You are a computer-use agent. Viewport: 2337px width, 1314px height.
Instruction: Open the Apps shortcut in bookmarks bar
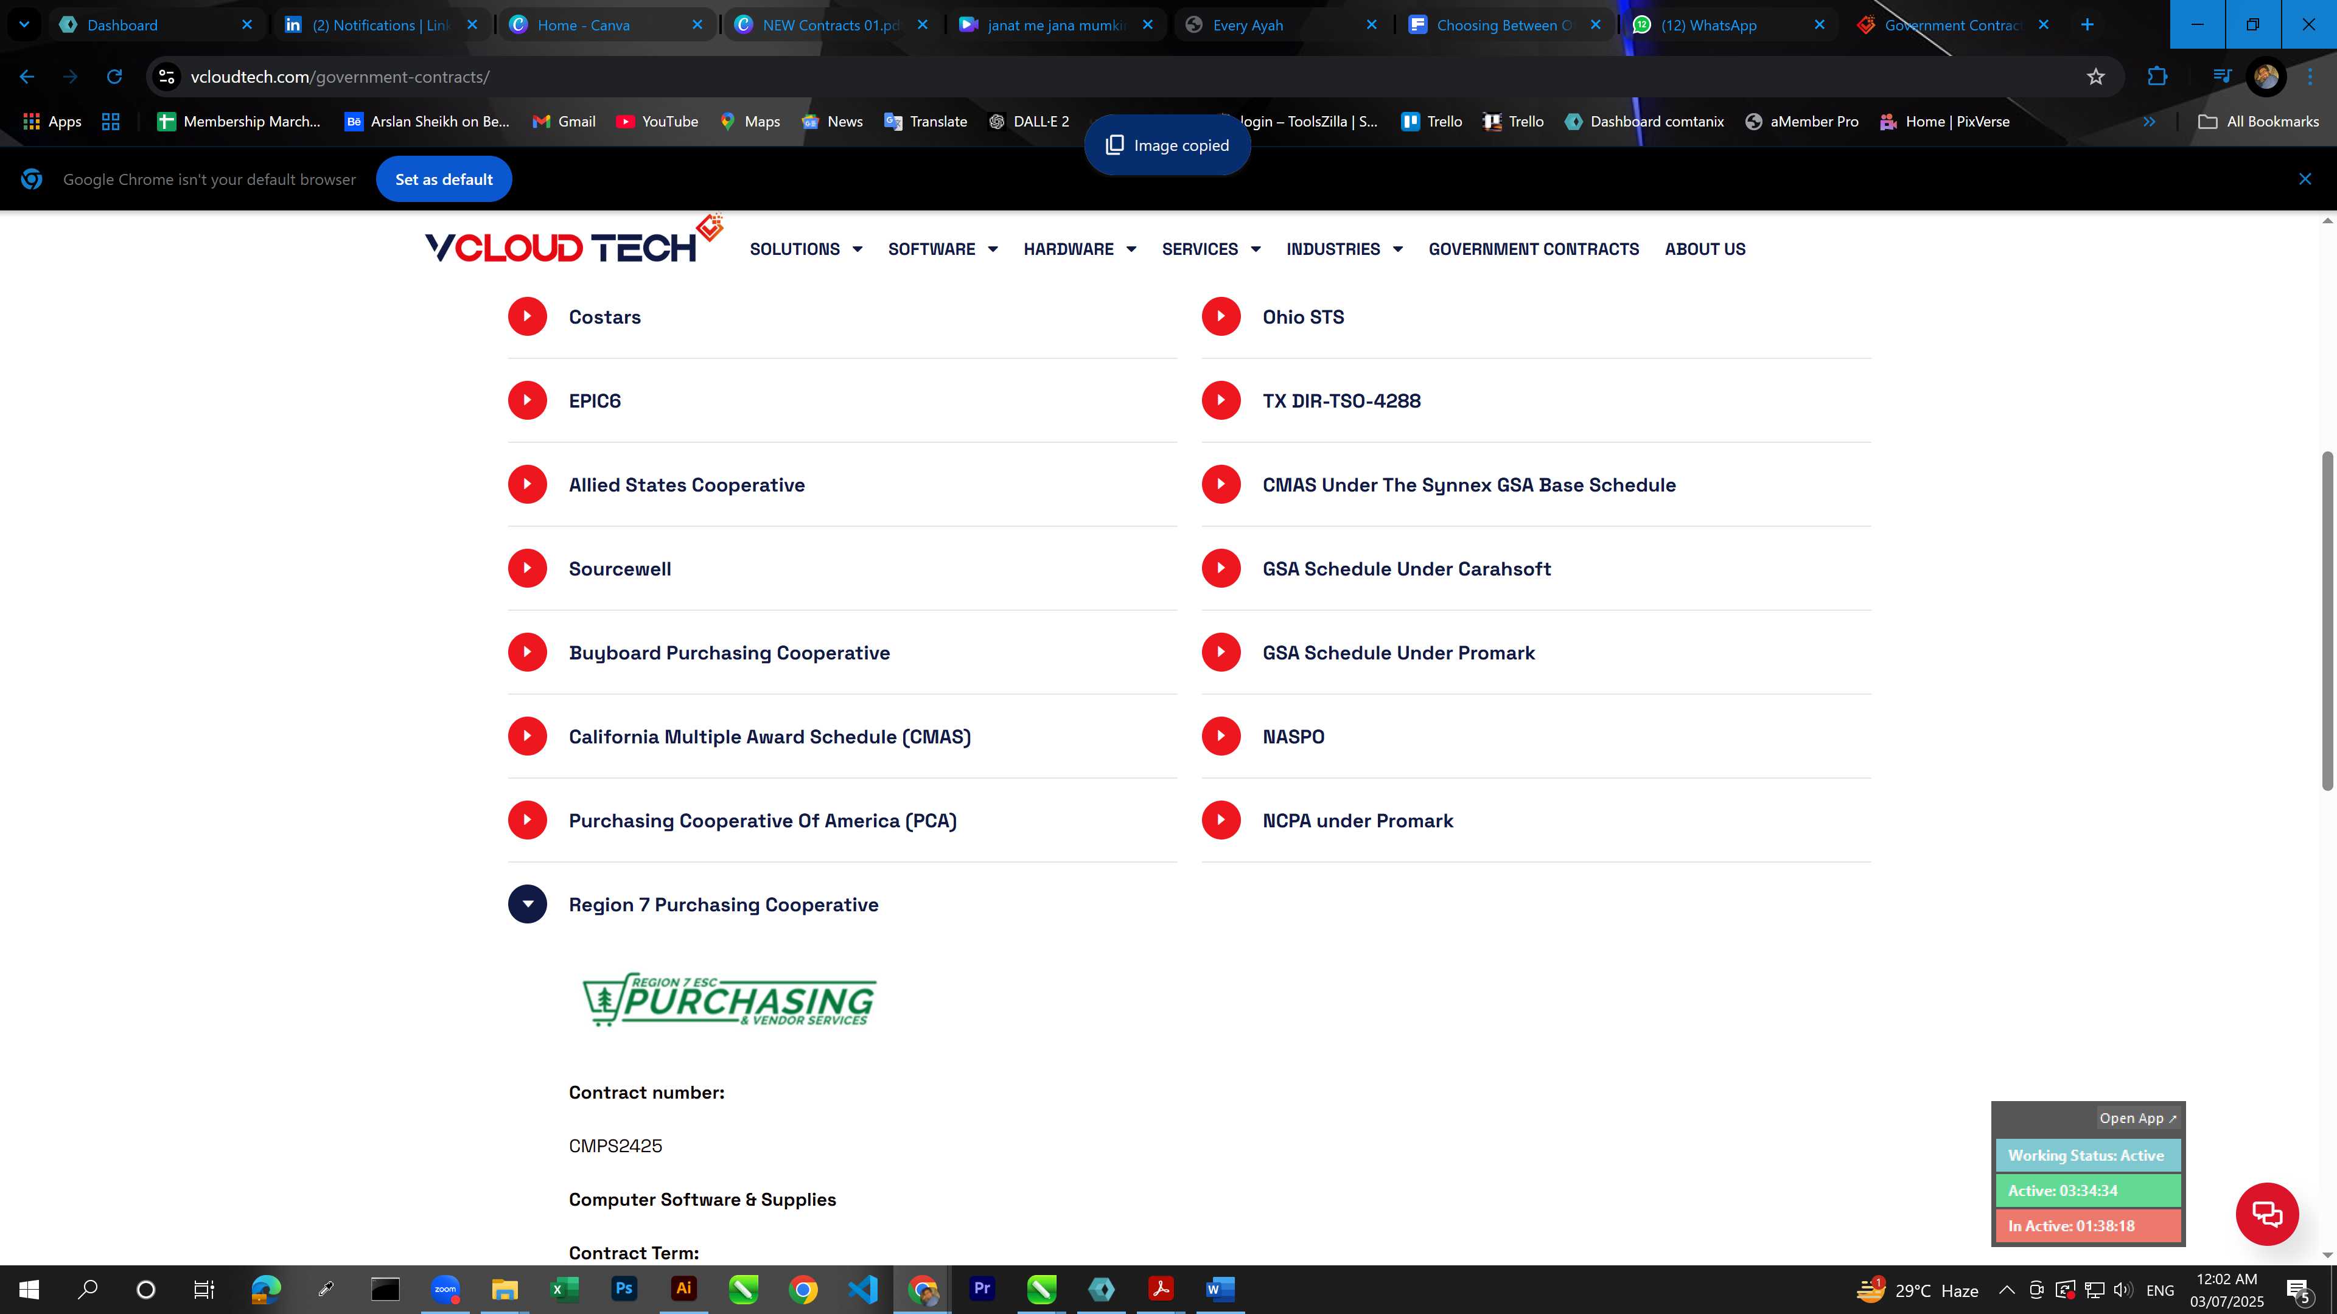click(52, 122)
